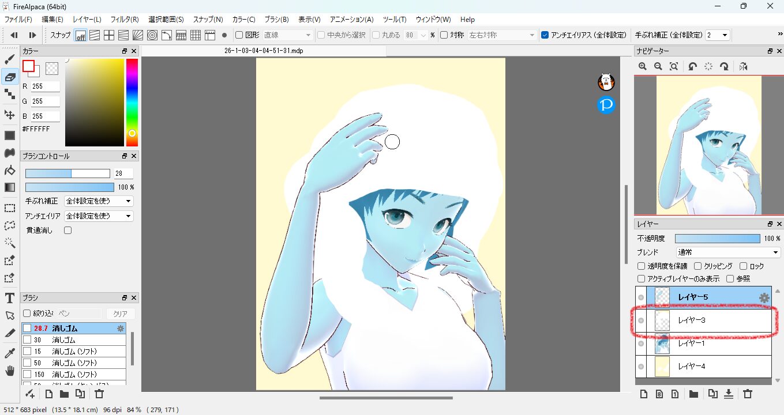Open the レイヤー(L) menu
The image size is (784, 415).
point(87,20)
